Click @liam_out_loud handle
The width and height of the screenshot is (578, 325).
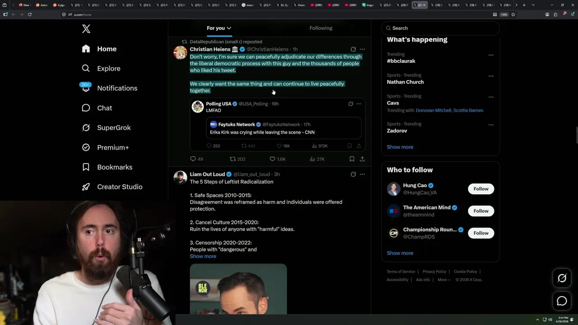(252, 174)
